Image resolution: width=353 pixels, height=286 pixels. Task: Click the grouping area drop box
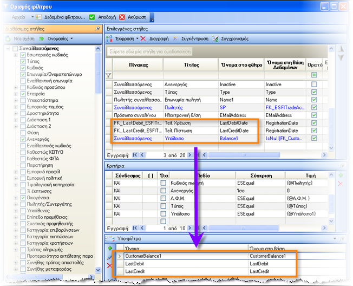coord(150,51)
